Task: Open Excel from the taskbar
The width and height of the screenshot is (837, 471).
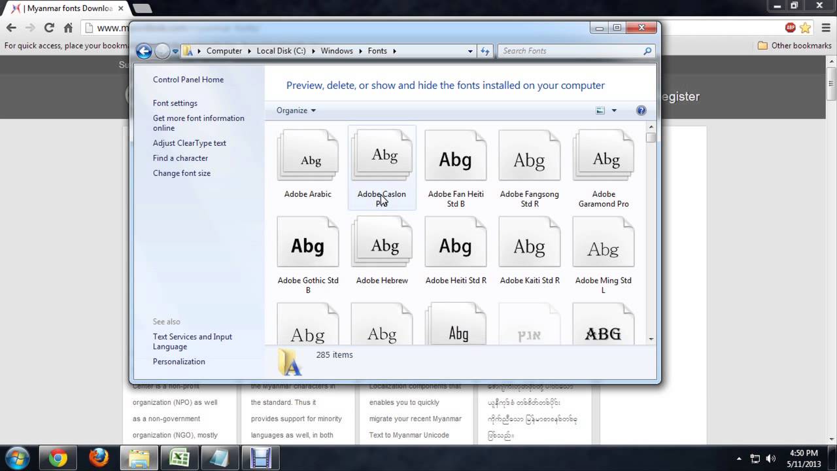Action: [x=180, y=458]
